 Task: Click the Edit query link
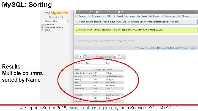[155, 48]
